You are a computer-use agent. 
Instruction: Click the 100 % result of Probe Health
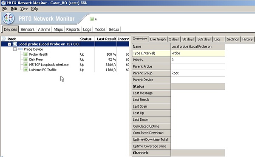pyautogui.click(x=111, y=54)
